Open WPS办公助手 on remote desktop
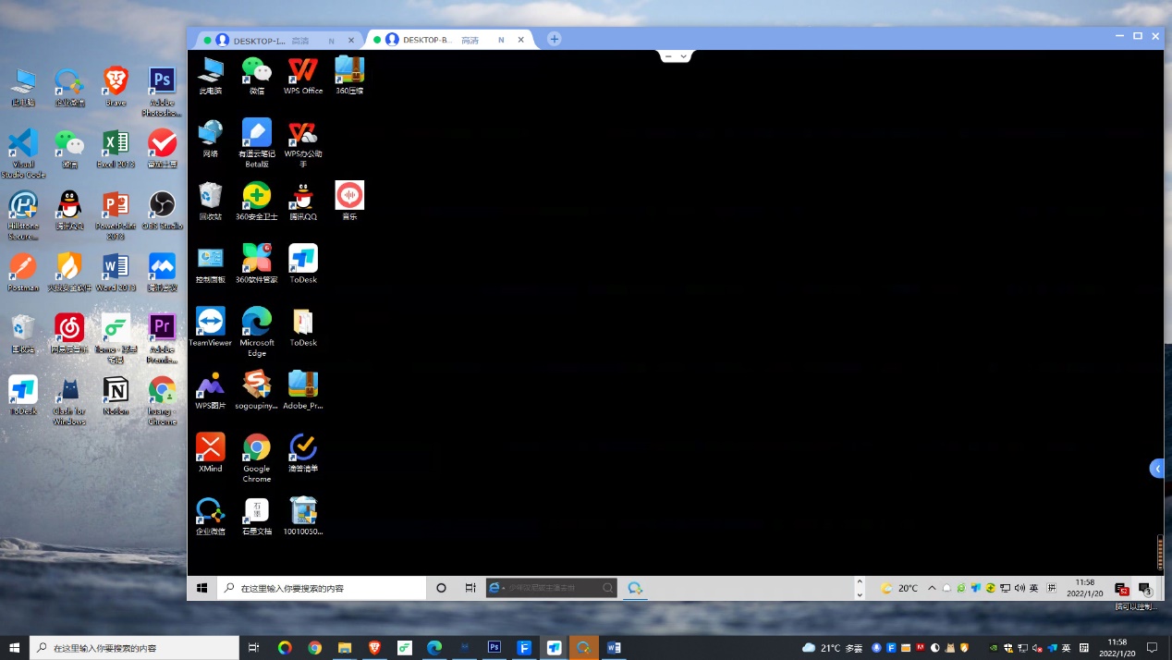1172x660 pixels. pos(303,143)
